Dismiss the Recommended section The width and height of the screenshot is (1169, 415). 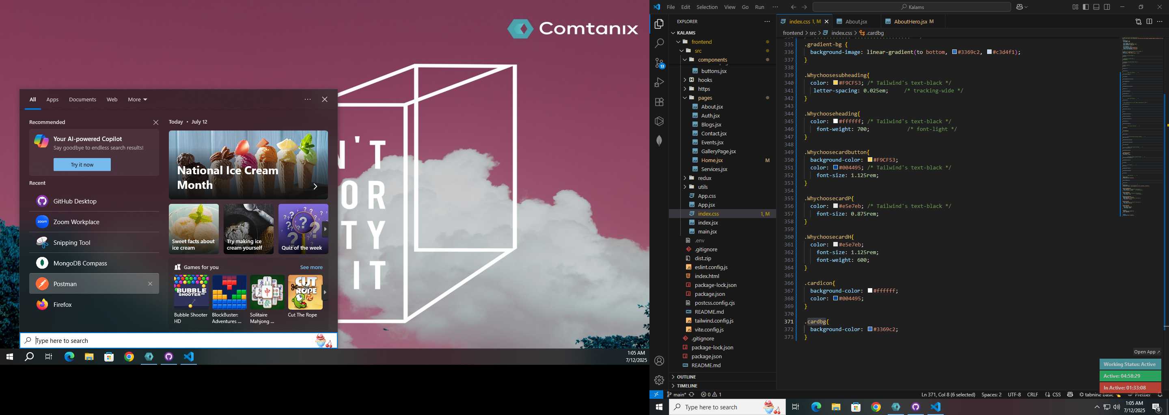pyautogui.click(x=155, y=122)
